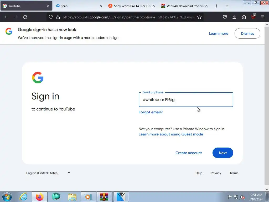Click the Email or phone field
This screenshot has height=202, width=269.
click(x=186, y=100)
